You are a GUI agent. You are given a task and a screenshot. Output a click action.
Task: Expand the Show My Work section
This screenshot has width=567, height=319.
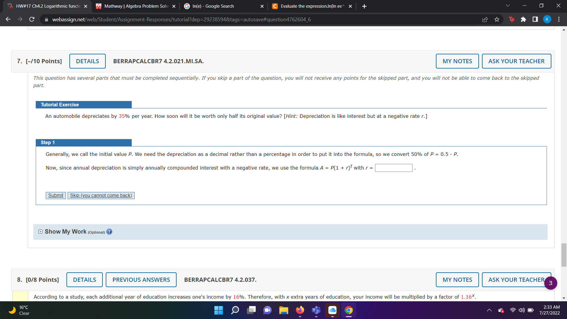(40, 232)
